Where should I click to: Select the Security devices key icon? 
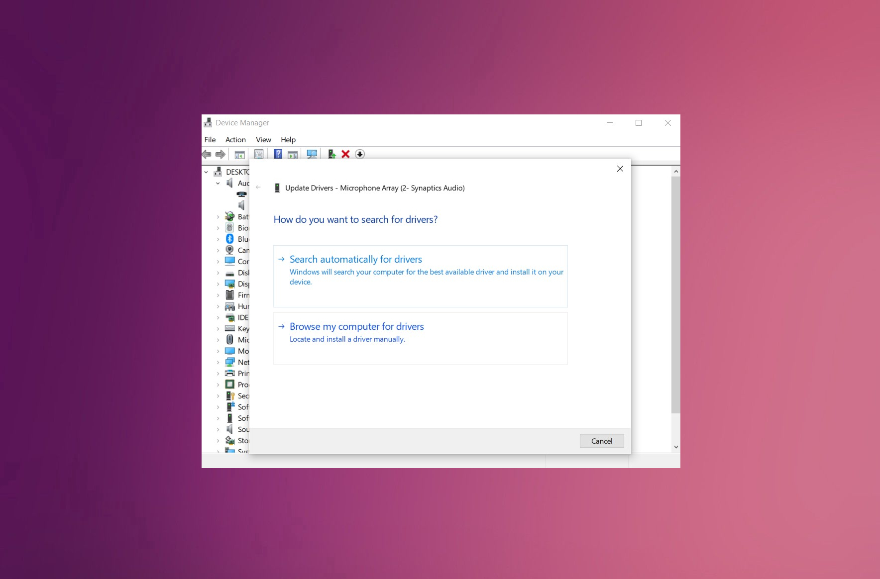click(x=229, y=395)
